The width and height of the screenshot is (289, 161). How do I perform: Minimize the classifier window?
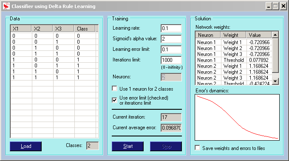click(x=269, y=6)
